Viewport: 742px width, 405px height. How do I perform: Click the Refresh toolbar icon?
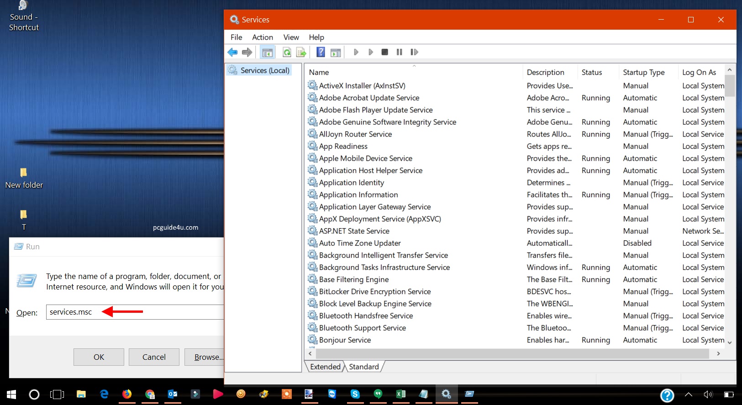(x=287, y=53)
